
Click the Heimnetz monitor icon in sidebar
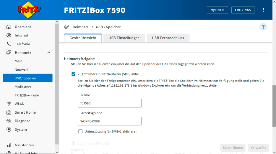coord(9,52)
